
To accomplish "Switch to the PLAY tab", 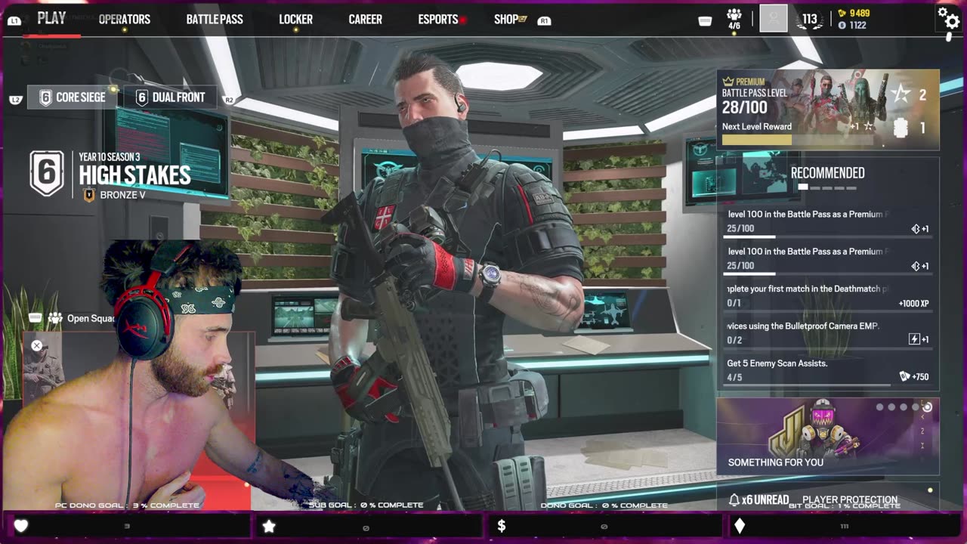I will [51, 19].
